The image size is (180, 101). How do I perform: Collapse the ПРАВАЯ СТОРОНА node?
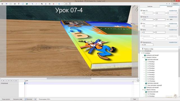[143, 58]
